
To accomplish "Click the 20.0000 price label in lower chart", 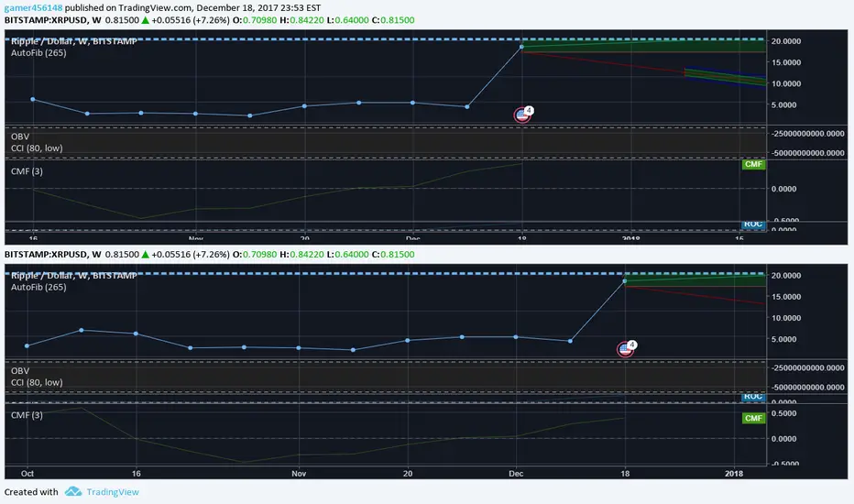I will [x=786, y=276].
